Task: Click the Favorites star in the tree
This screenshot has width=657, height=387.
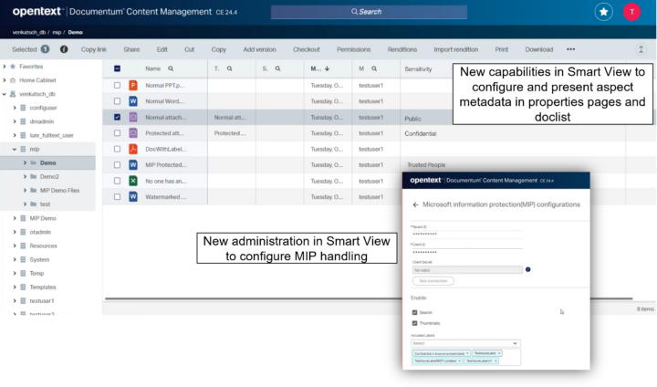Action: click(x=13, y=67)
